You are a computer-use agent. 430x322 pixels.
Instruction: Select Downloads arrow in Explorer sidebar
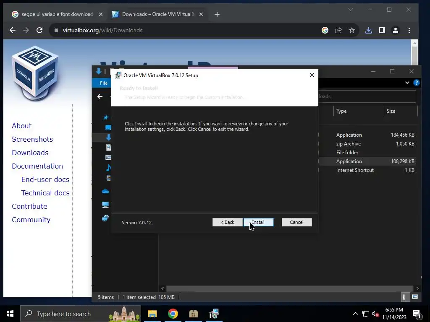(x=109, y=138)
